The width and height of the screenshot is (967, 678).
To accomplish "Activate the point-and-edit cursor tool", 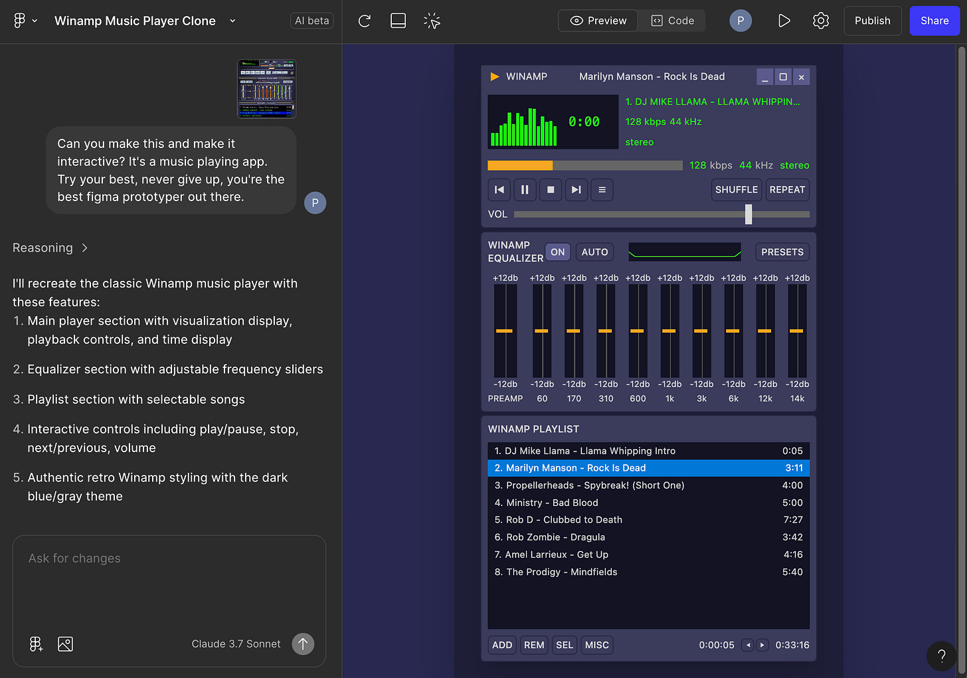I will (x=432, y=21).
